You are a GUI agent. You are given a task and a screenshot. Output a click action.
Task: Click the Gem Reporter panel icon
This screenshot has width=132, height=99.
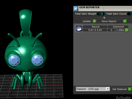(76, 9)
